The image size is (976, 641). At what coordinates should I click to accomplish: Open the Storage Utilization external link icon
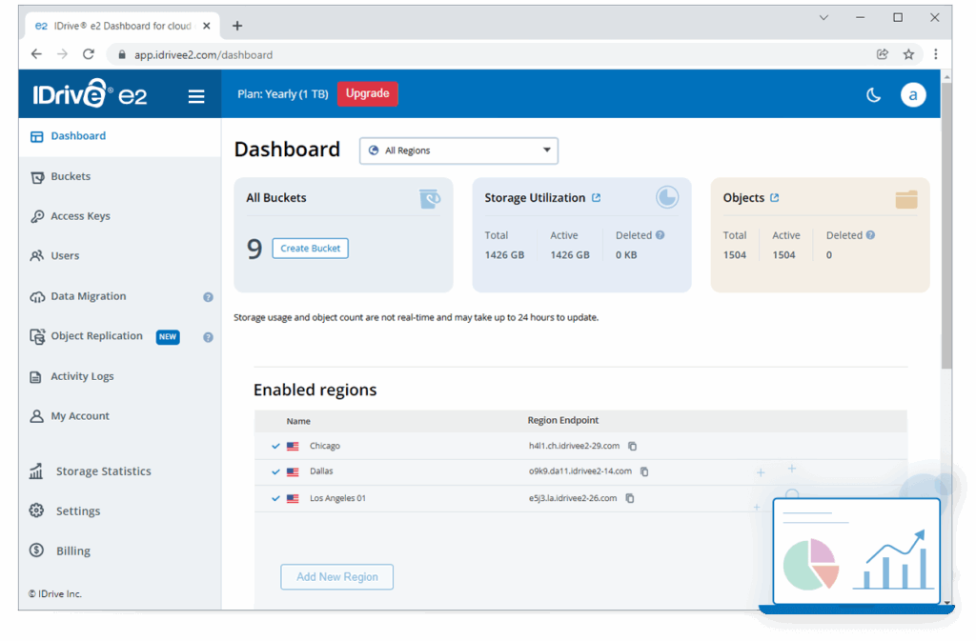[x=597, y=198]
